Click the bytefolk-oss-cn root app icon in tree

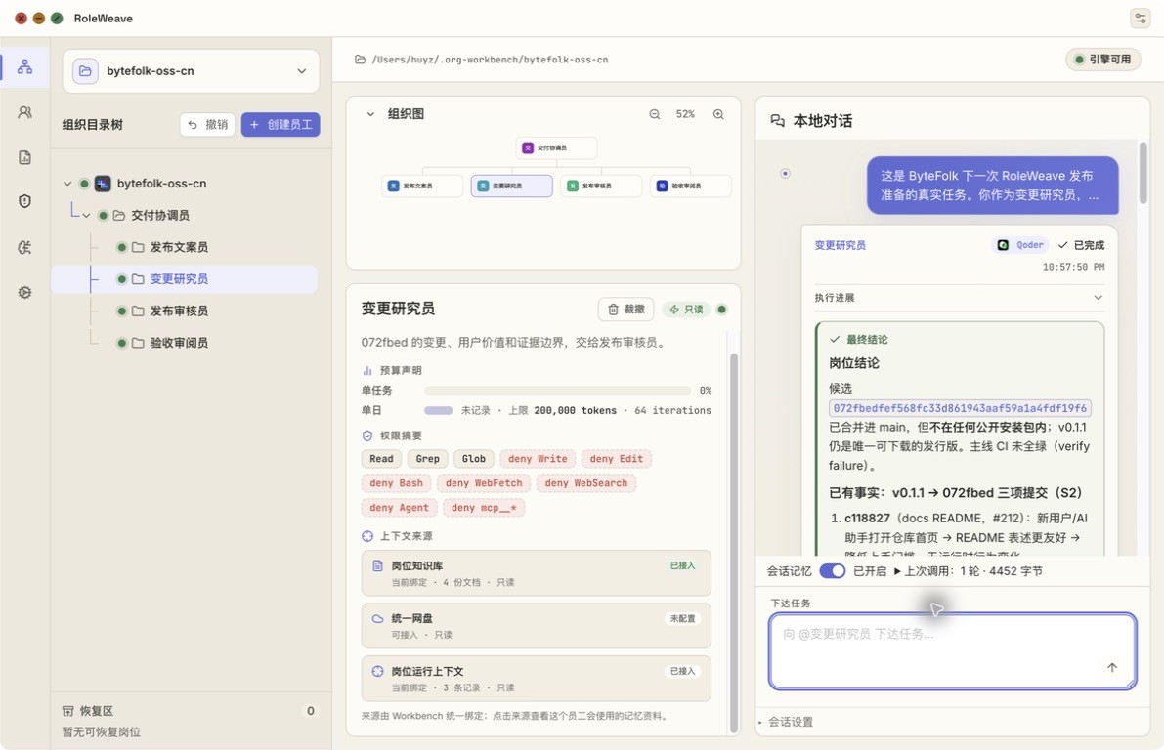click(x=103, y=184)
